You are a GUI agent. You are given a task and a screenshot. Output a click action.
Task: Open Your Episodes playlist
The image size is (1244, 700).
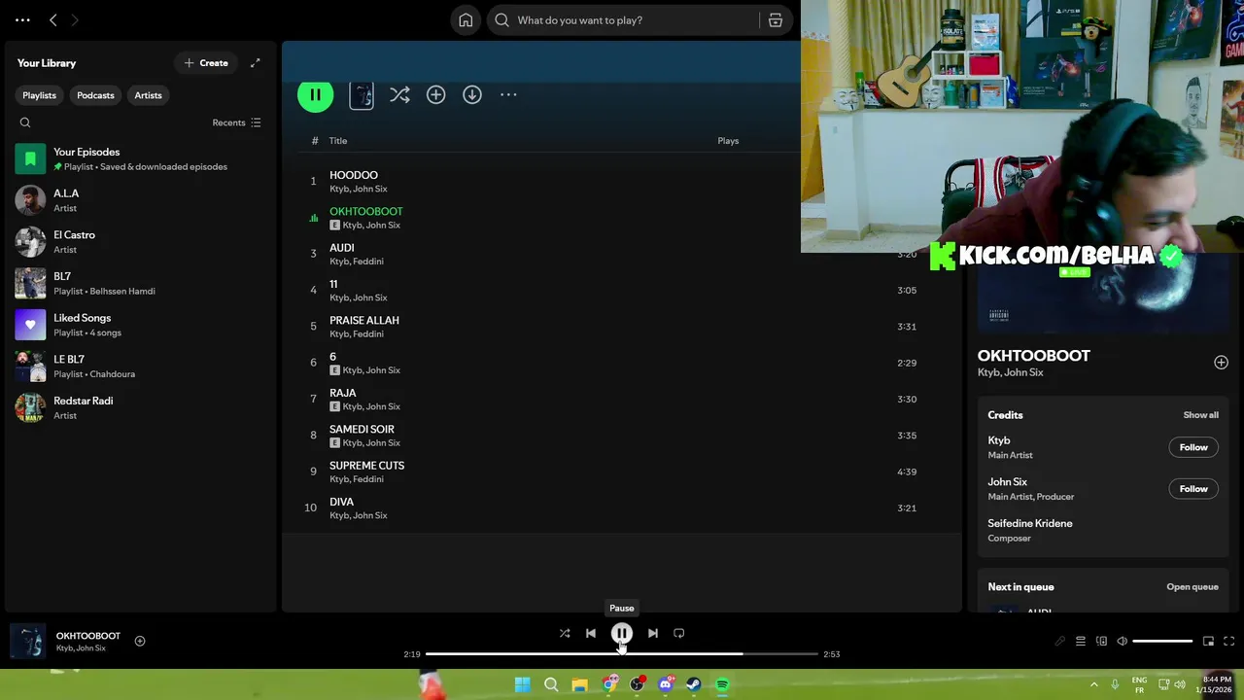tap(140, 158)
